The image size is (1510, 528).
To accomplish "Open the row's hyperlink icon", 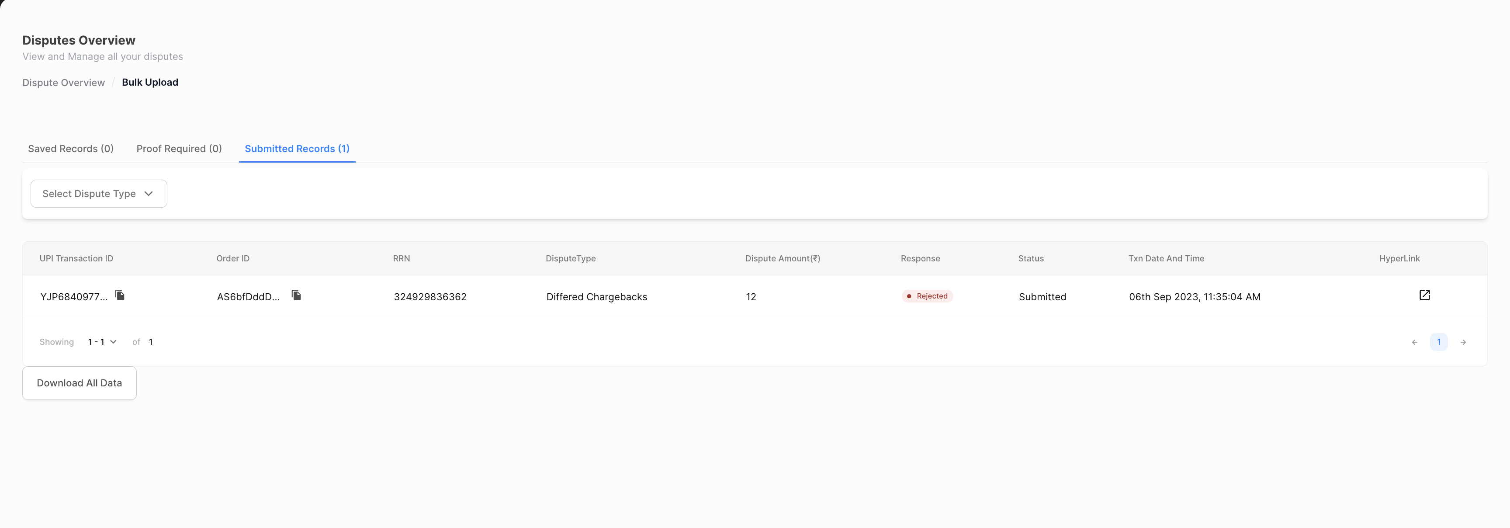I will tap(1424, 295).
